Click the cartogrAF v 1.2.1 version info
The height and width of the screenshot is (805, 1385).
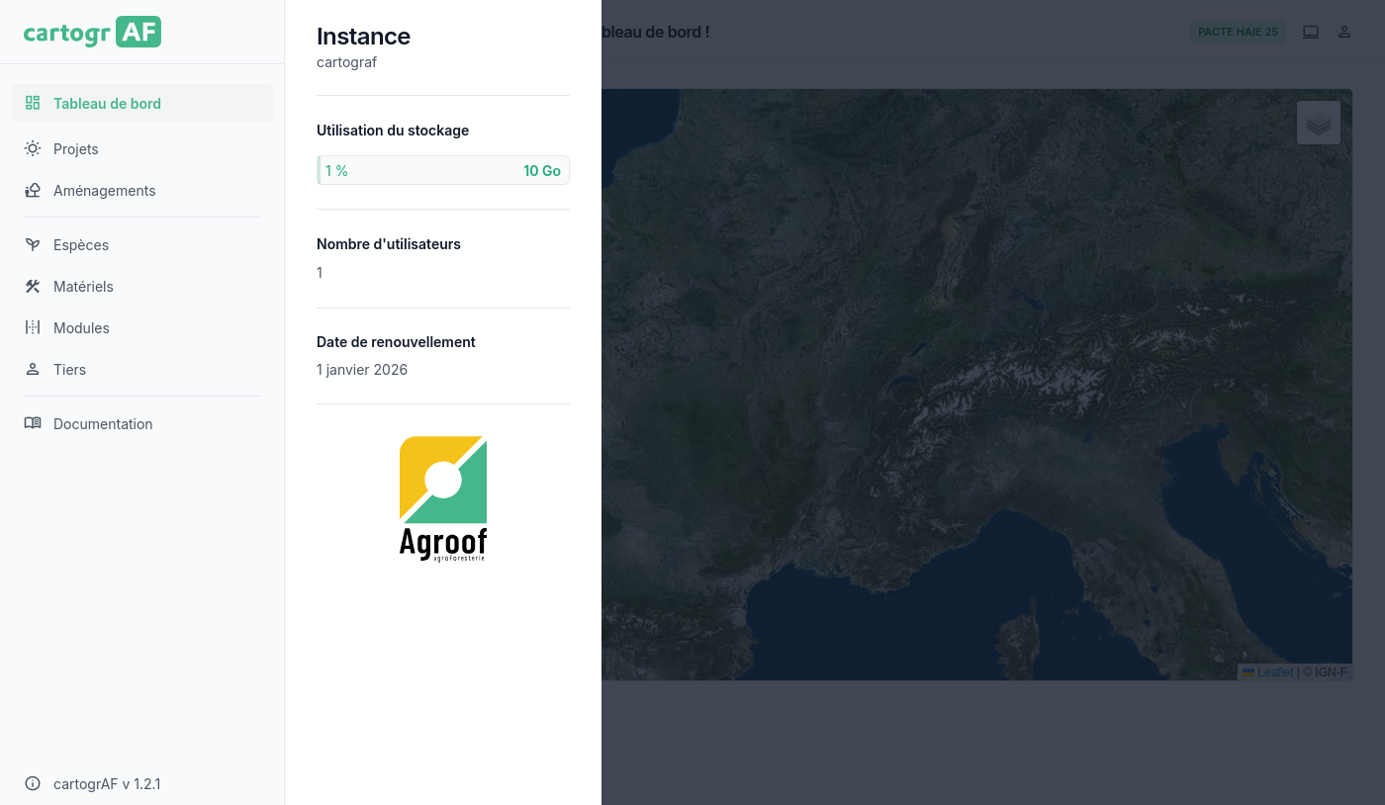(107, 784)
